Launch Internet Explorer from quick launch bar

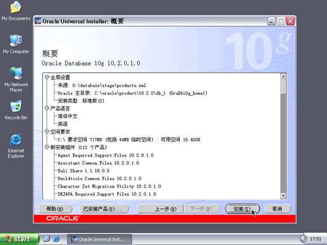(56, 239)
